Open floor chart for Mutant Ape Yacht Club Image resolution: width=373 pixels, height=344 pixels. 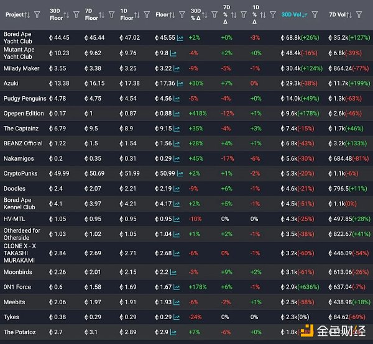173,53
